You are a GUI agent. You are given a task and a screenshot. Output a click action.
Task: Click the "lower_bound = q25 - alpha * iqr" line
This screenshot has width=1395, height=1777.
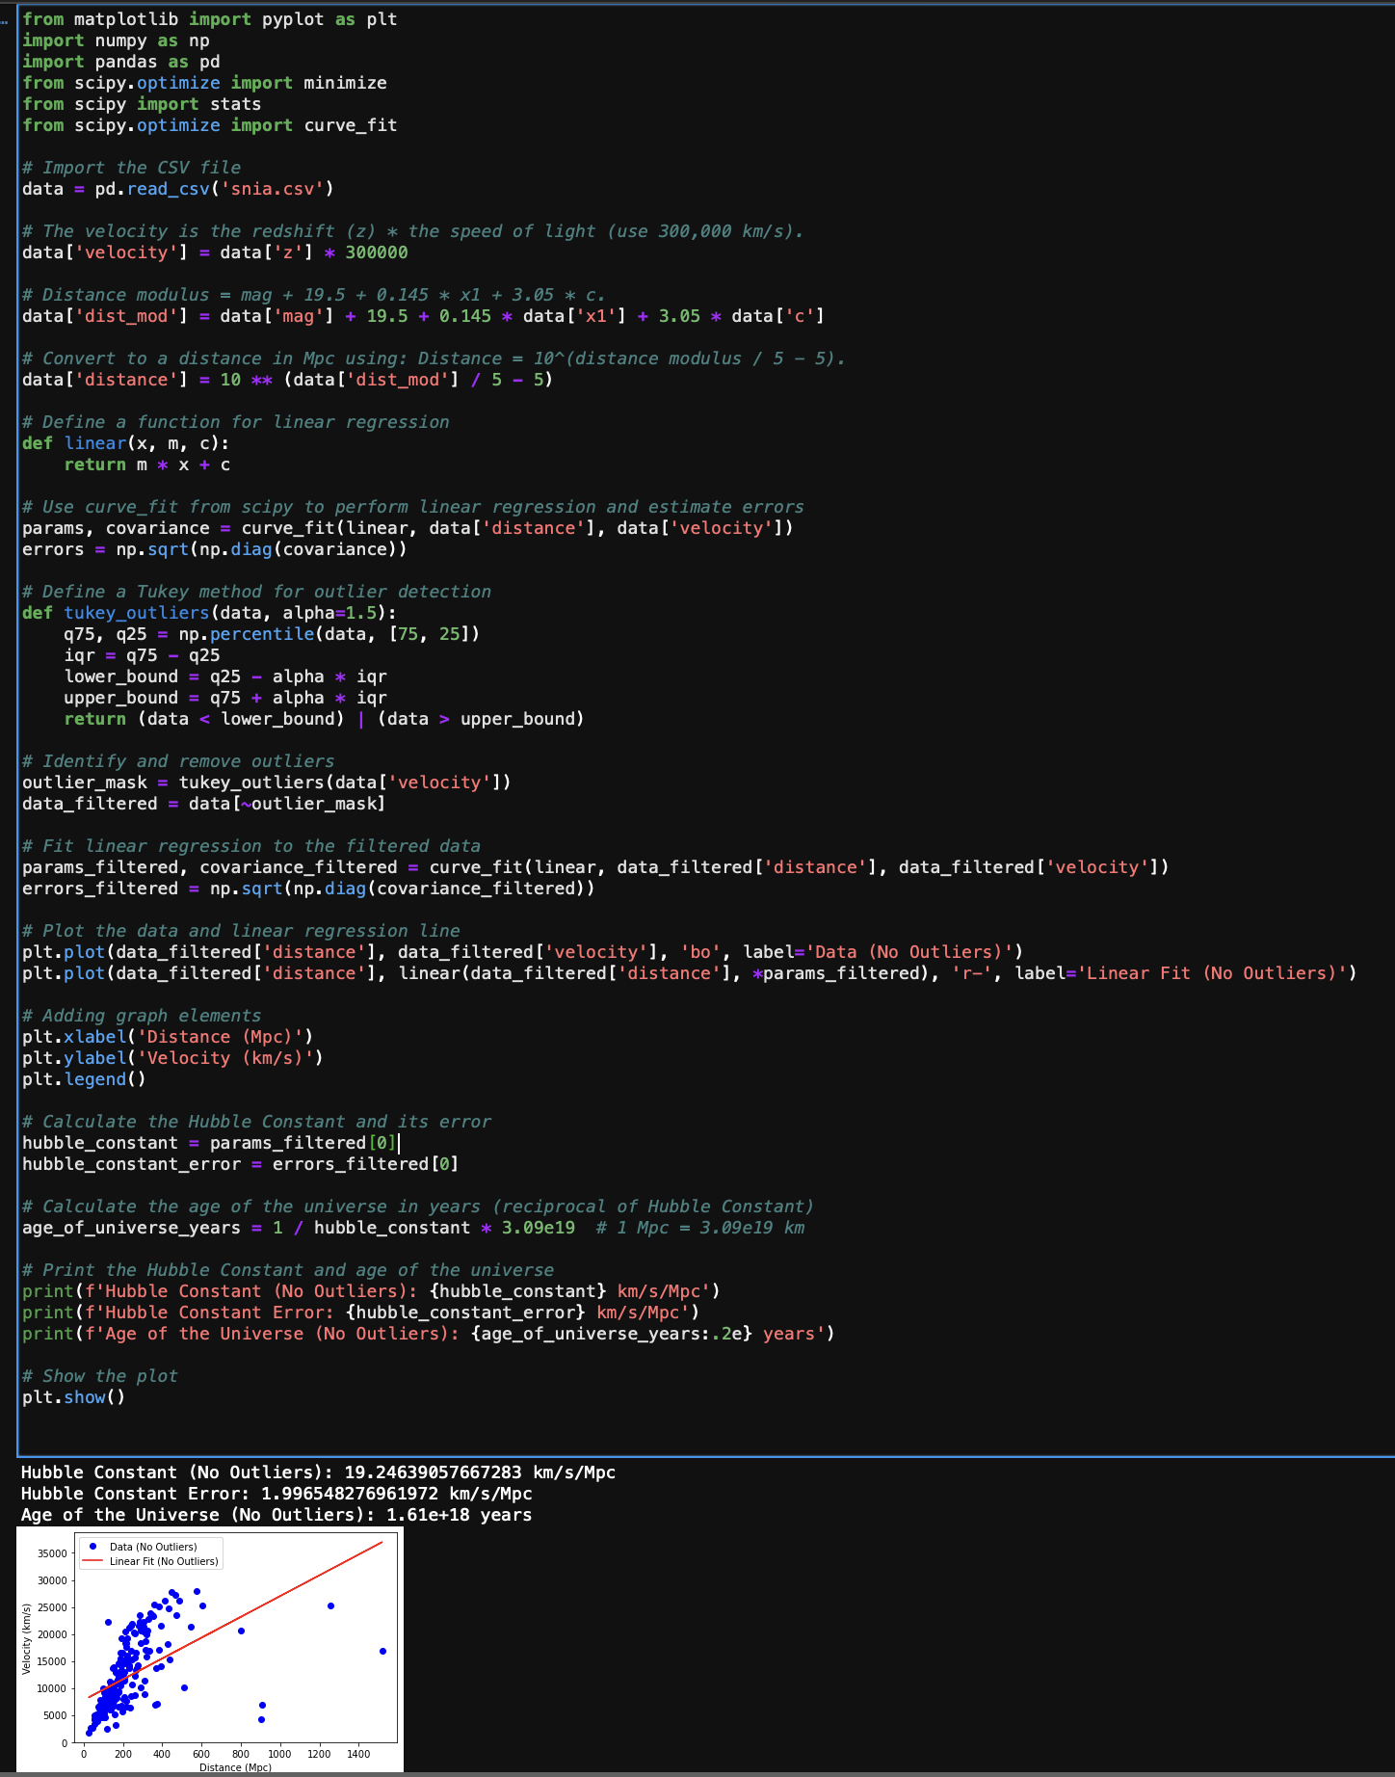(x=225, y=676)
